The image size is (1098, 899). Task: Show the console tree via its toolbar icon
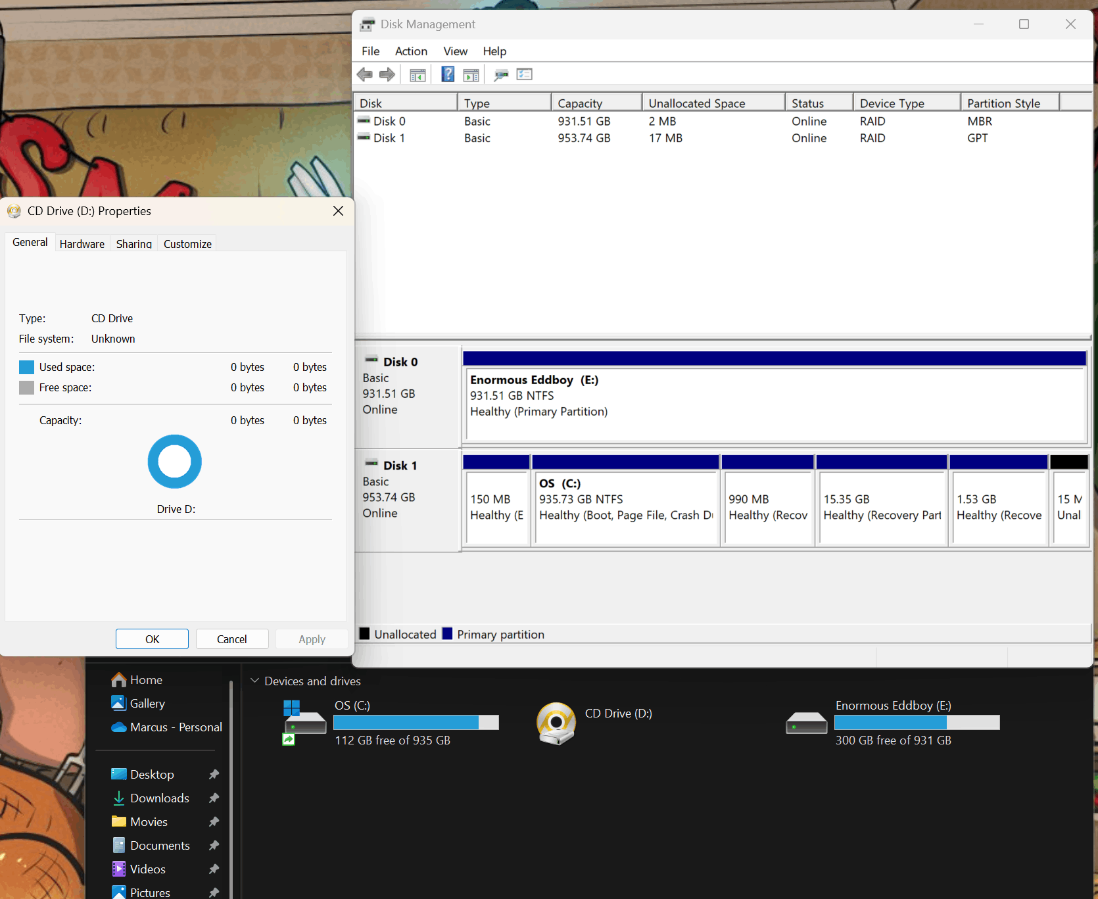418,74
